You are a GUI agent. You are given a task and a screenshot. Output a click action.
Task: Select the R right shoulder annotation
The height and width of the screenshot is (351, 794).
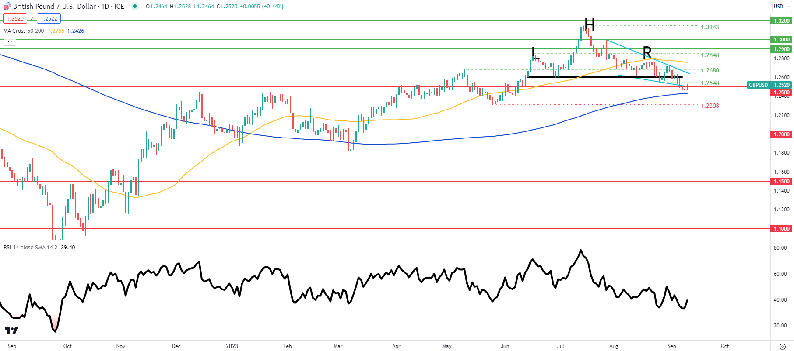point(647,52)
